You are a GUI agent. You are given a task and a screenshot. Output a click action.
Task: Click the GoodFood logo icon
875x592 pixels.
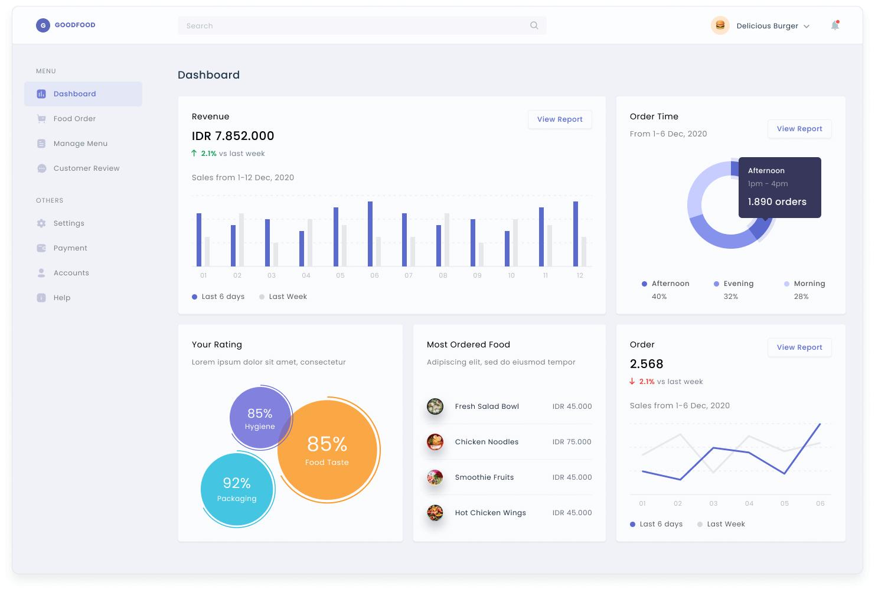(43, 25)
